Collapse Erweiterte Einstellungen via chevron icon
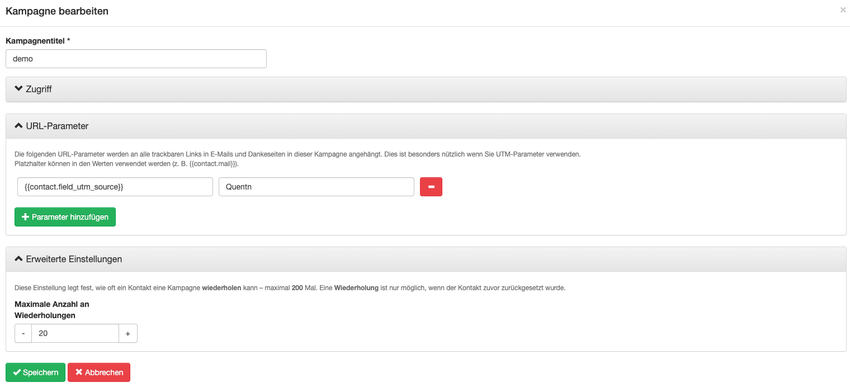The image size is (850, 388). coord(18,259)
